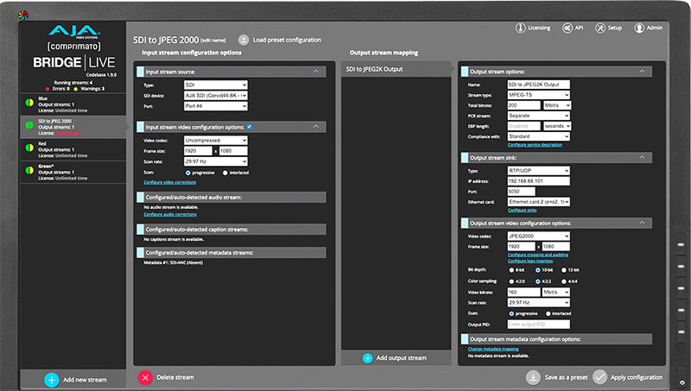
Task: Open the Port #4 dropdown
Action: click(215, 106)
